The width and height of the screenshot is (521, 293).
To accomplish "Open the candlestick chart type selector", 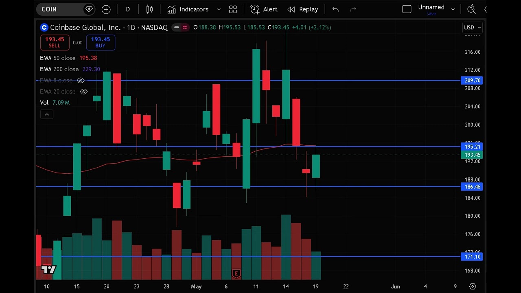I will click(149, 9).
